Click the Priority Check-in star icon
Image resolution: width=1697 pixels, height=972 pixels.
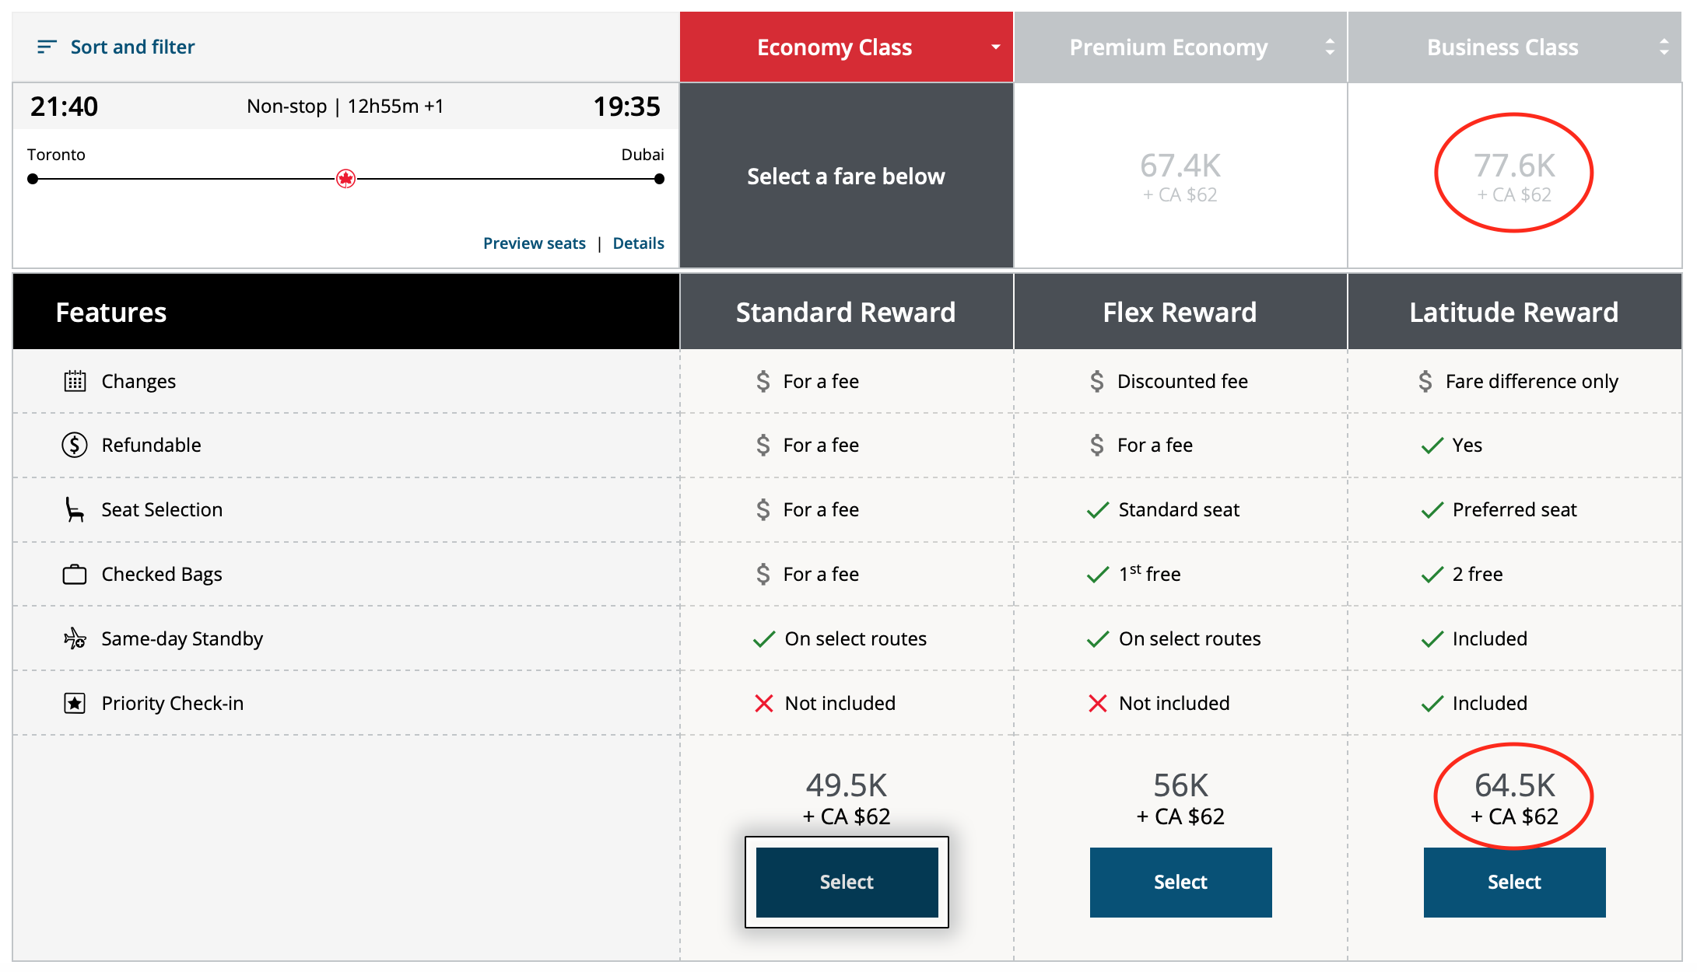(x=75, y=703)
